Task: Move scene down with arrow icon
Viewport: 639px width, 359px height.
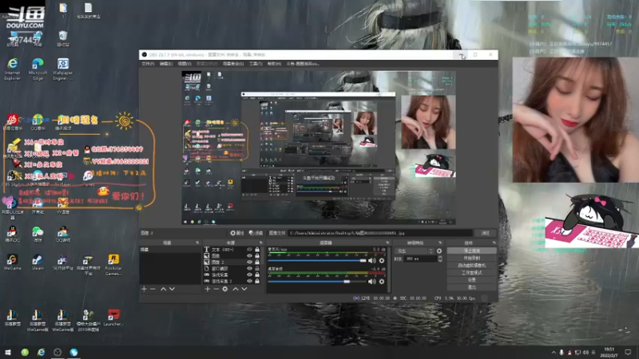Action: coord(172,289)
